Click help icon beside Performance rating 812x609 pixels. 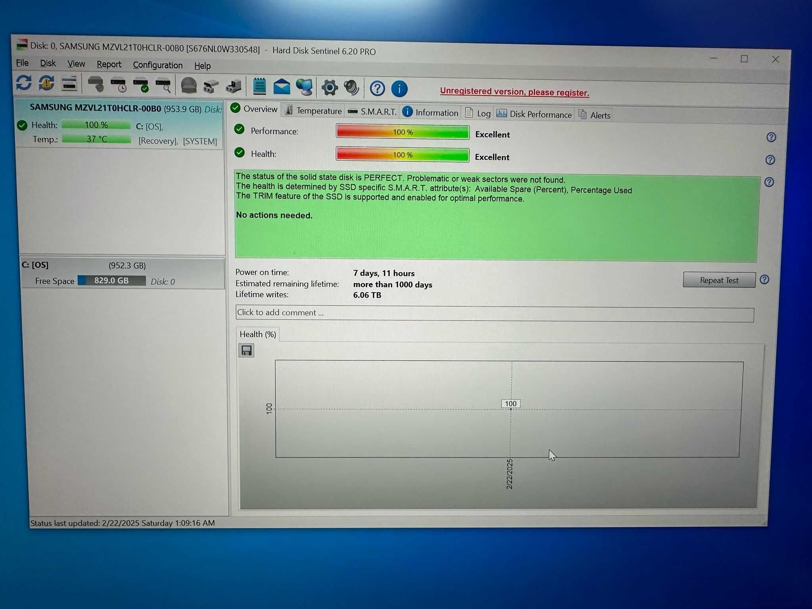coord(771,137)
